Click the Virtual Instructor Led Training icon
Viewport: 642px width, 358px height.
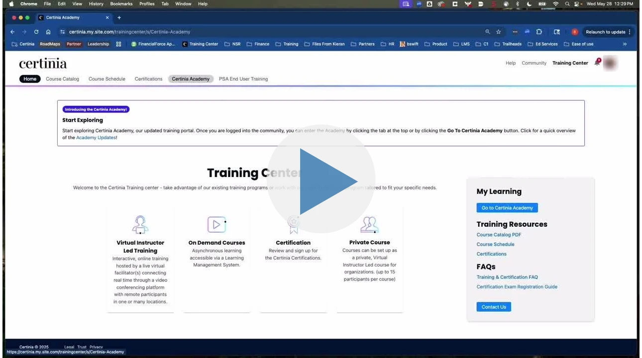(140, 225)
